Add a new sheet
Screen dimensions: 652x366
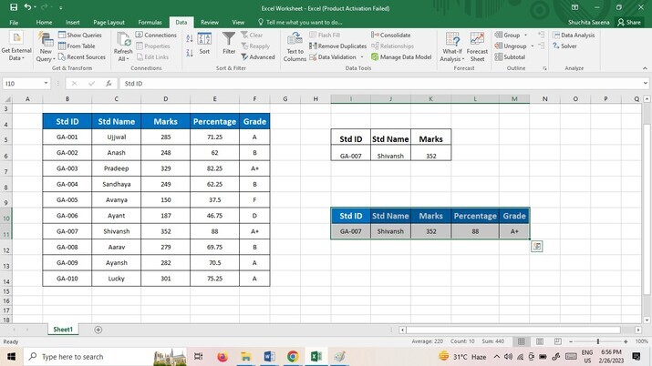click(98, 330)
